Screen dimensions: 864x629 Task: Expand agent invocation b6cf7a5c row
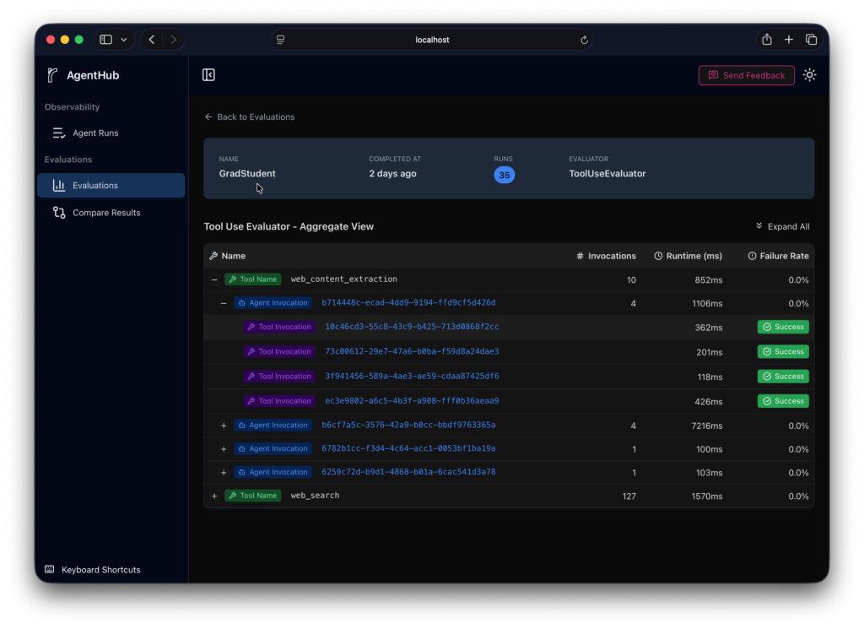(x=224, y=426)
